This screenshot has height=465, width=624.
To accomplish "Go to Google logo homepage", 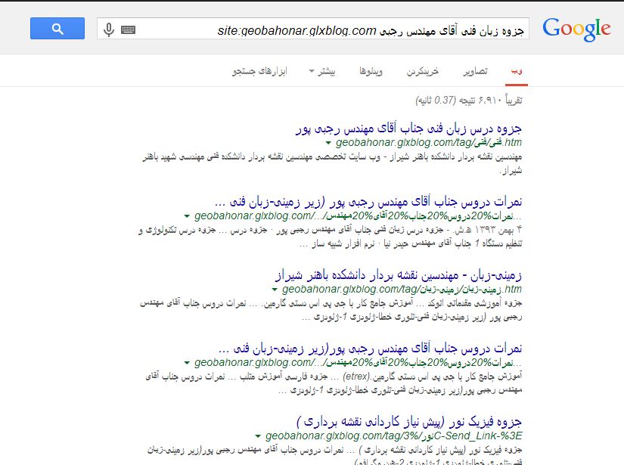I will 576,29.
